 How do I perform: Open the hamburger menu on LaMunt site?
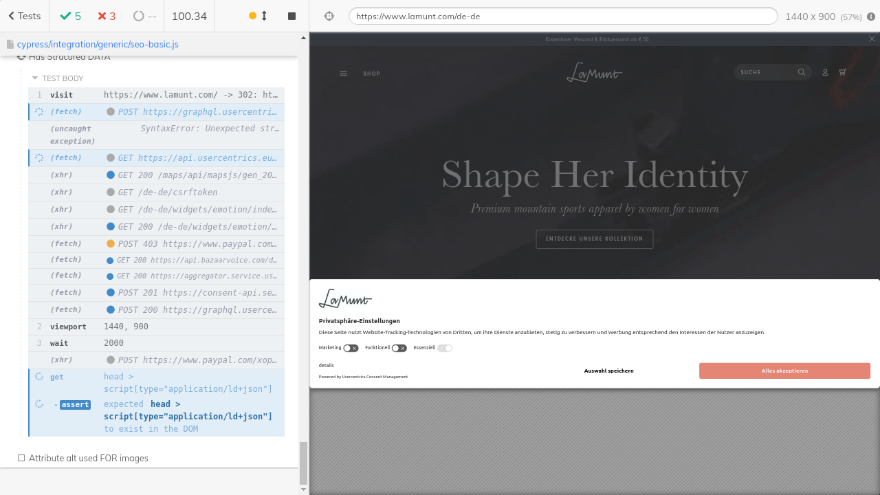344,74
